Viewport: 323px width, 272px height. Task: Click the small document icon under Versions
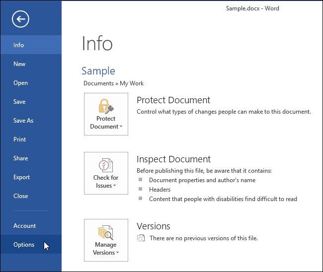click(141, 238)
